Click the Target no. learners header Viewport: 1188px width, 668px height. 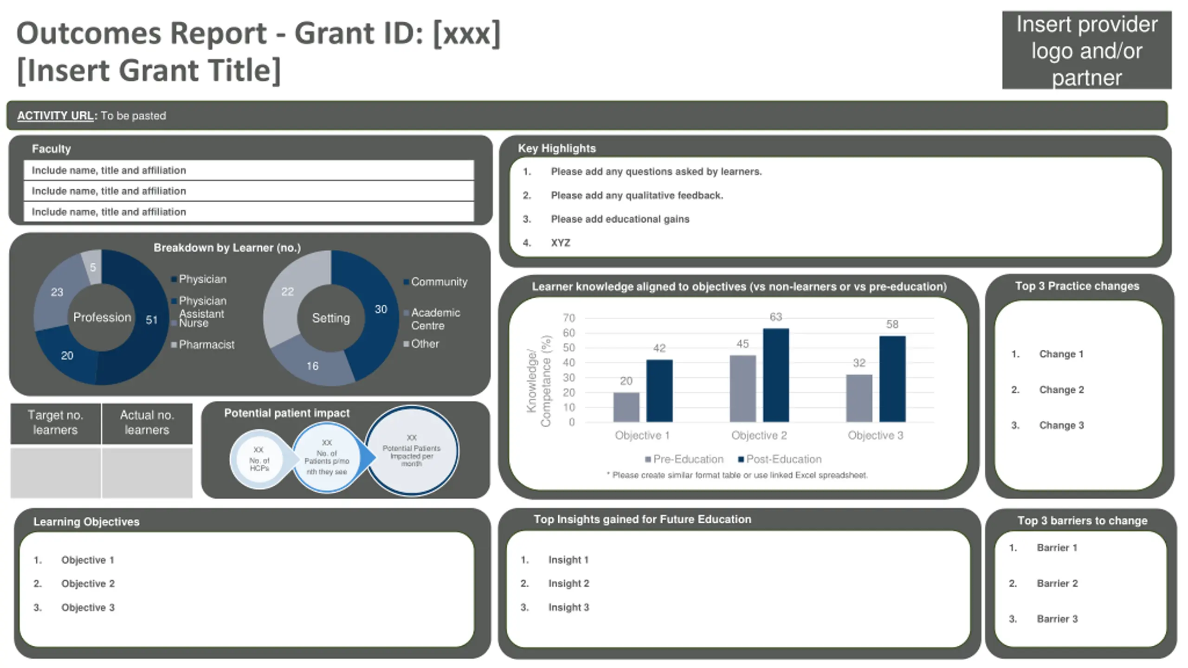point(55,423)
